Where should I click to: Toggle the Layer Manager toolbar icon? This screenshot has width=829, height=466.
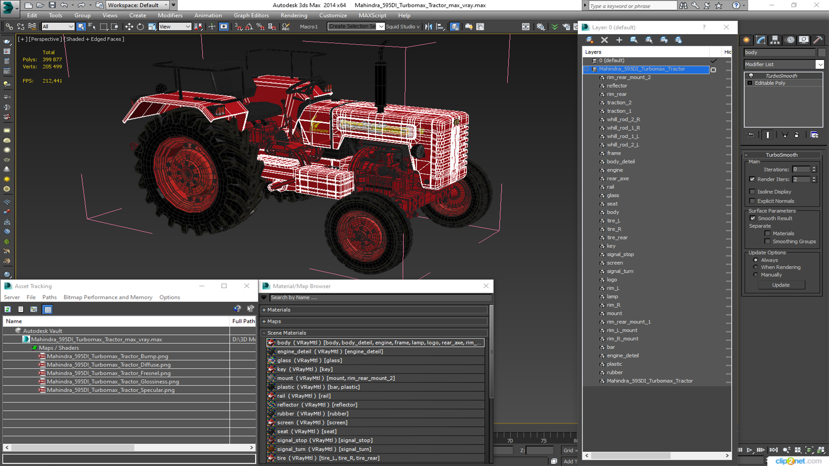[455, 27]
